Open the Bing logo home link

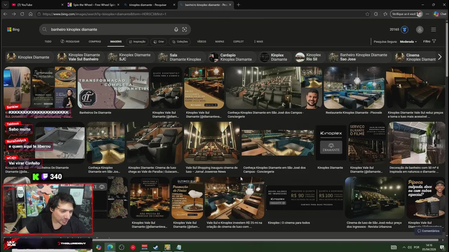(x=13, y=29)
